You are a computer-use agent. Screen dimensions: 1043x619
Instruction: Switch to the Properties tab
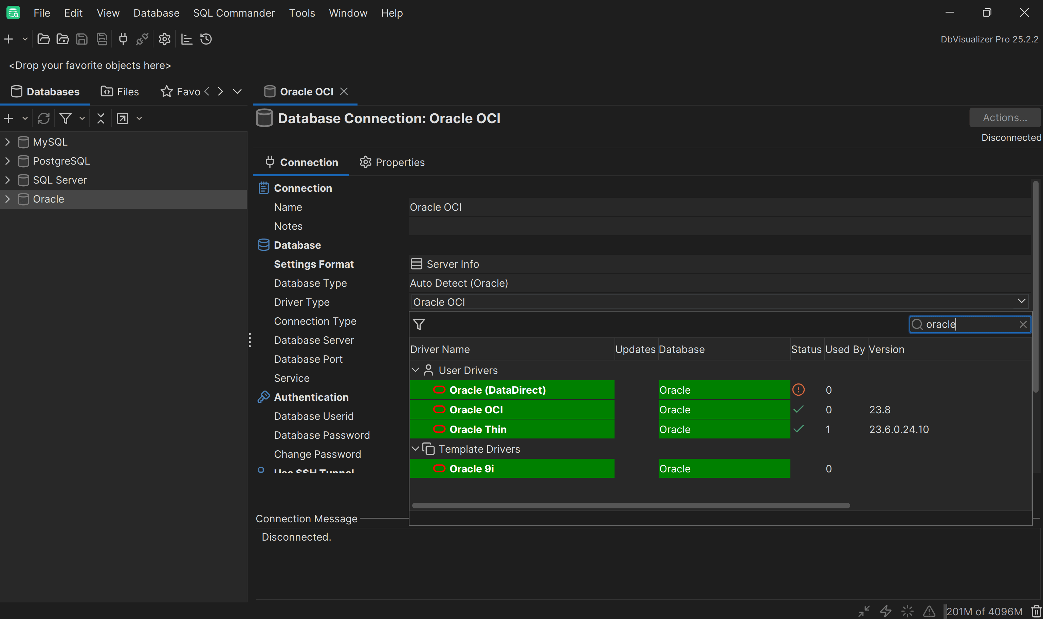pos(392,162)
